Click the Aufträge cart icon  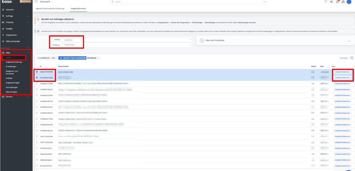(3, 16)
